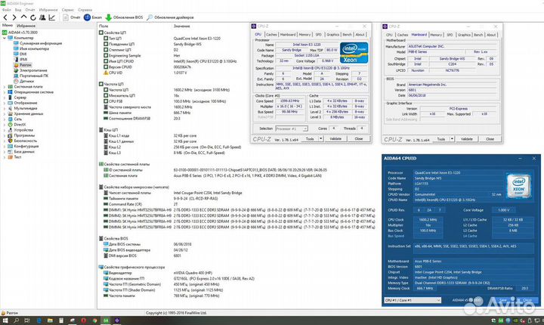Image resolution: width=544 pixels, height=325 pixels.
Task: Expand the DirectX node
Action: pyautogui.click(x=5, y=124)
